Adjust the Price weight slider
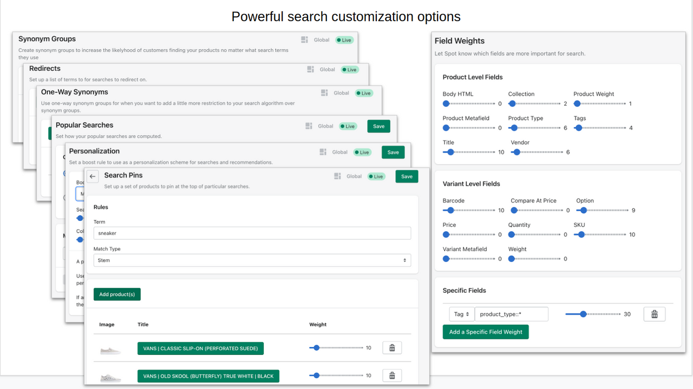 click(469, 234)
